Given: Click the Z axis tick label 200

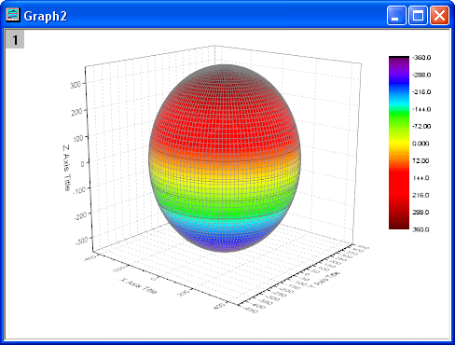Looking at the screenshot, I should 76,112.
